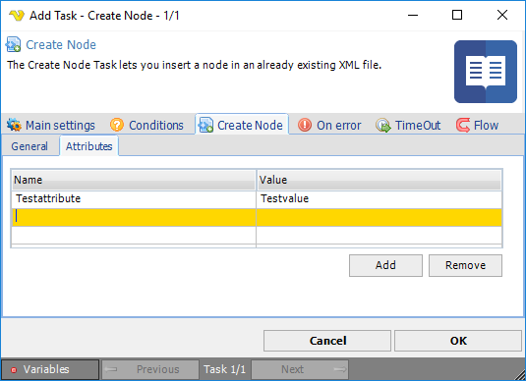Remove the selected attribute
Viewport: 526px width, 381px height.
pos(465,265)
